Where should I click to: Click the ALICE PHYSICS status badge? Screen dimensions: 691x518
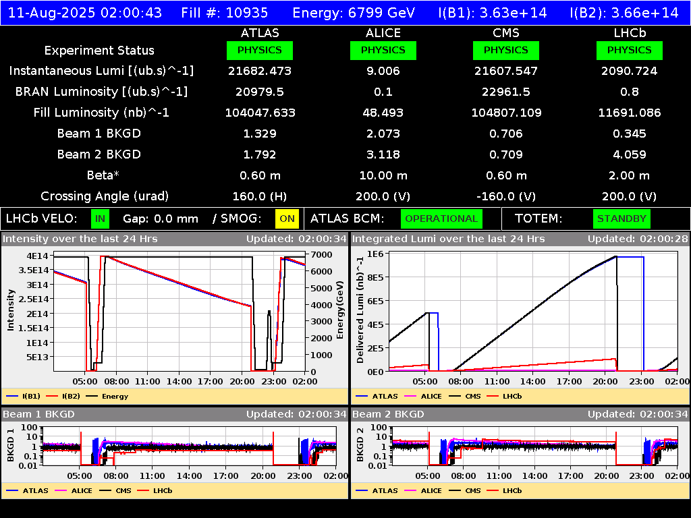(383, 50)
